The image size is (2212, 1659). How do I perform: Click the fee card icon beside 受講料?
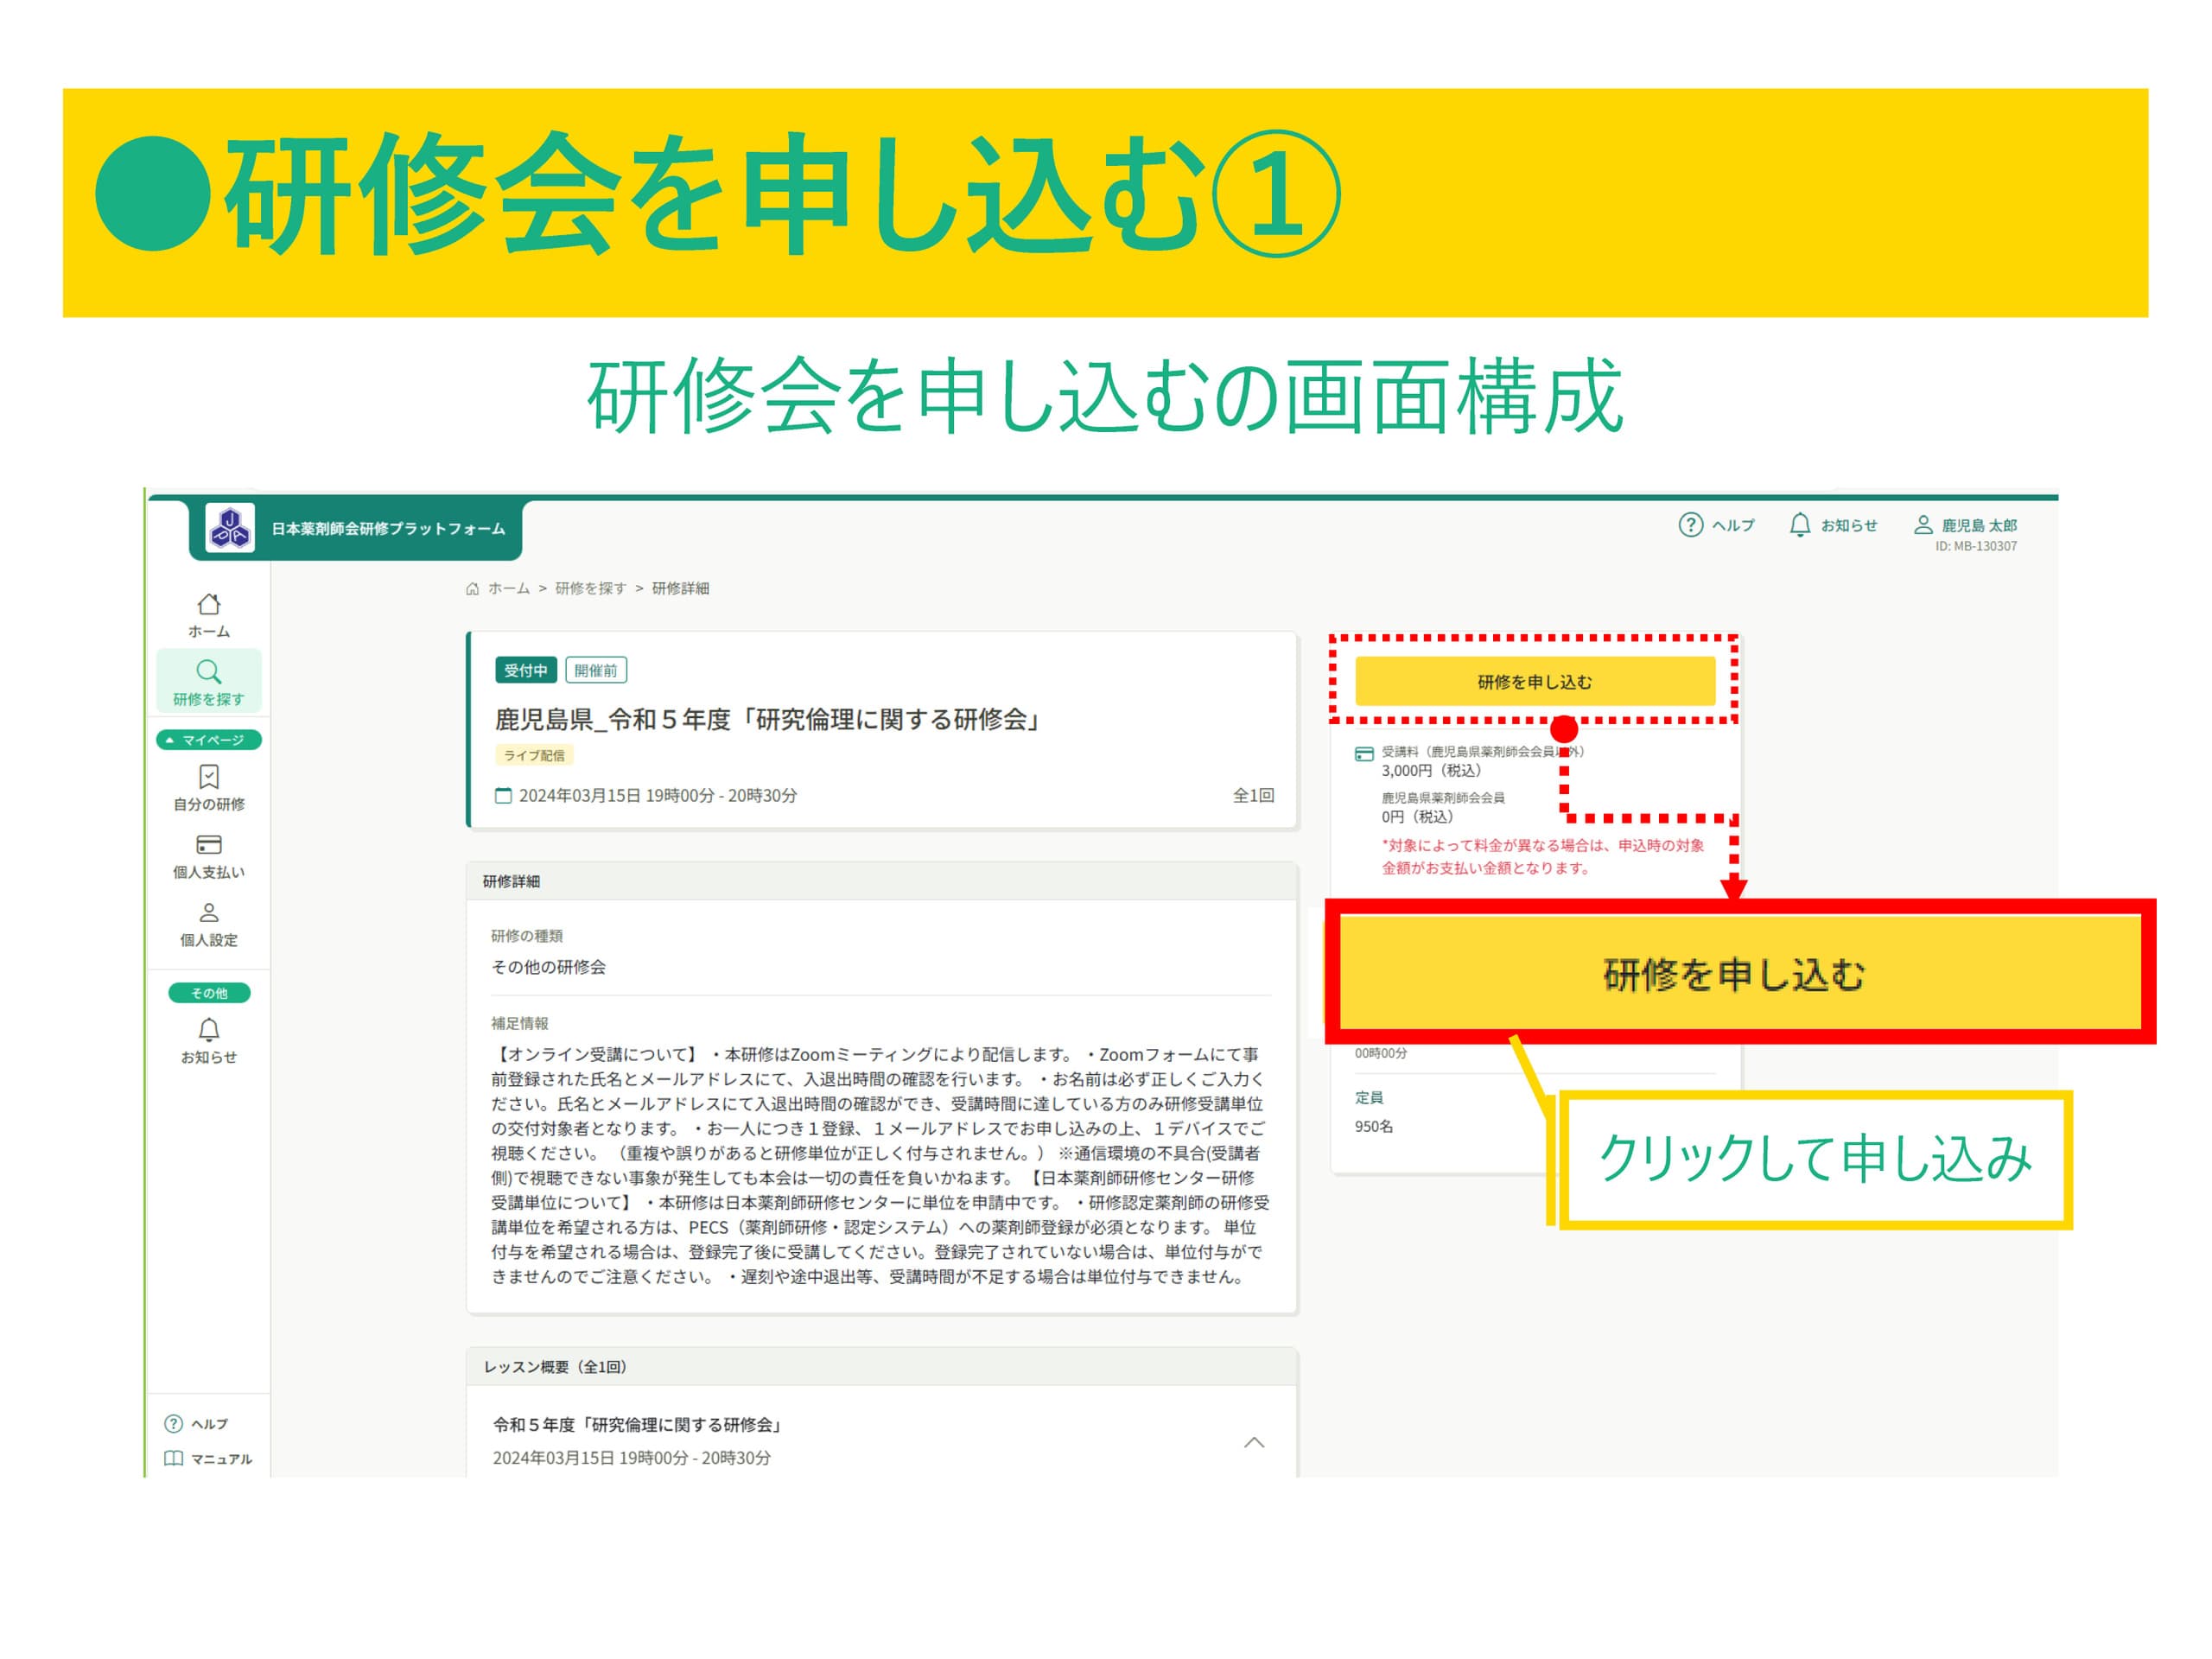[x=1364, y=754]
